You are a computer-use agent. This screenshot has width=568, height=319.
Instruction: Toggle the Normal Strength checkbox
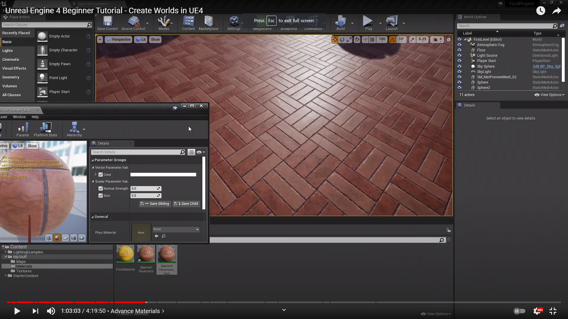[x=101, y=188]
